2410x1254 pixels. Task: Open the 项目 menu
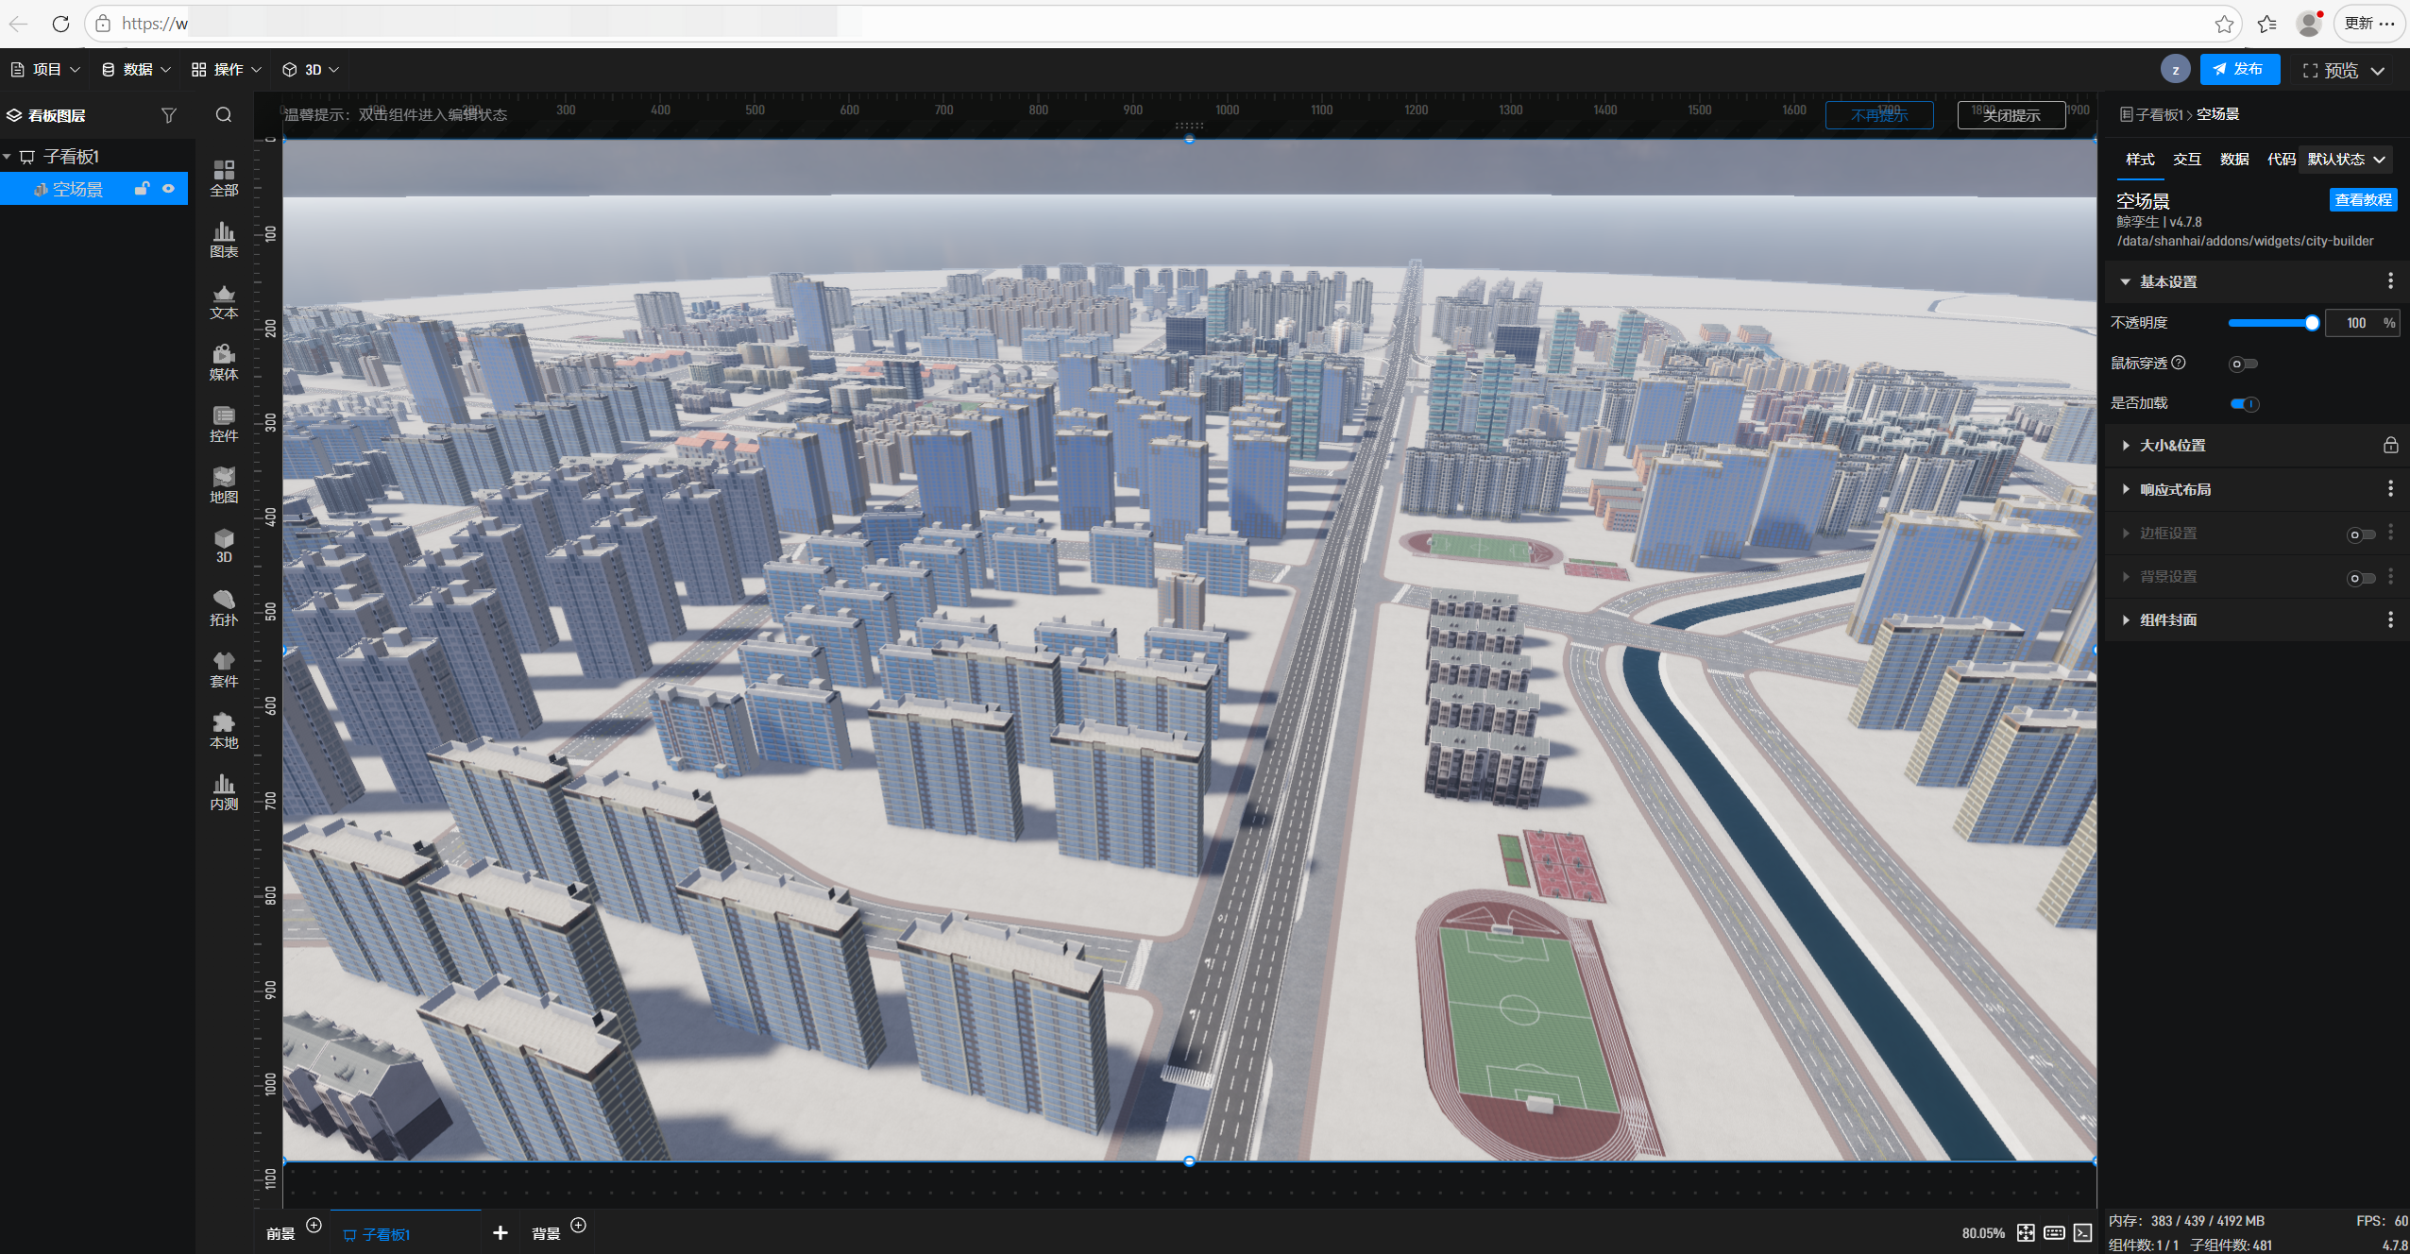point(45,70)
